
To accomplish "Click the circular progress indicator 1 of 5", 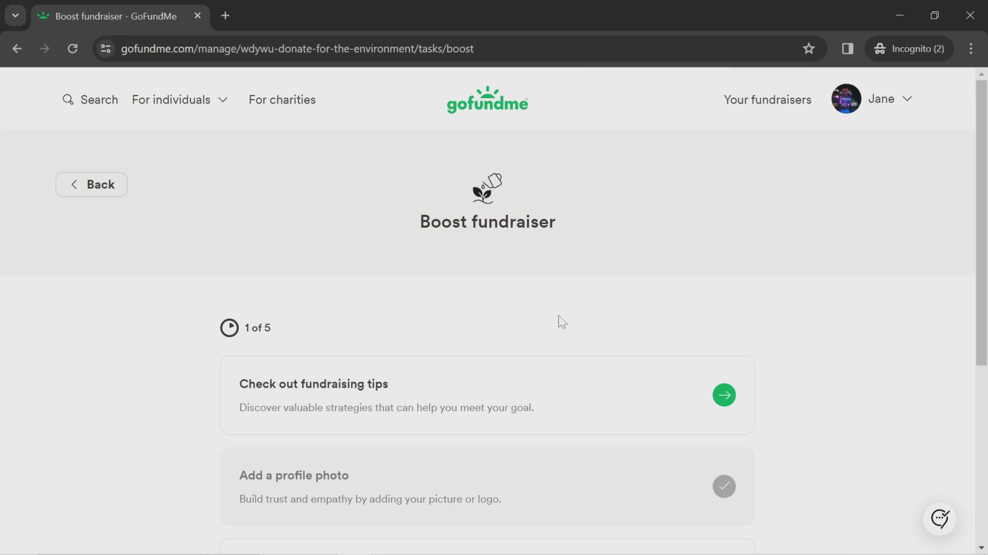I will 229,327.
